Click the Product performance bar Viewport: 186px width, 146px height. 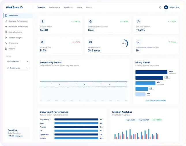(x=76, y=138)
